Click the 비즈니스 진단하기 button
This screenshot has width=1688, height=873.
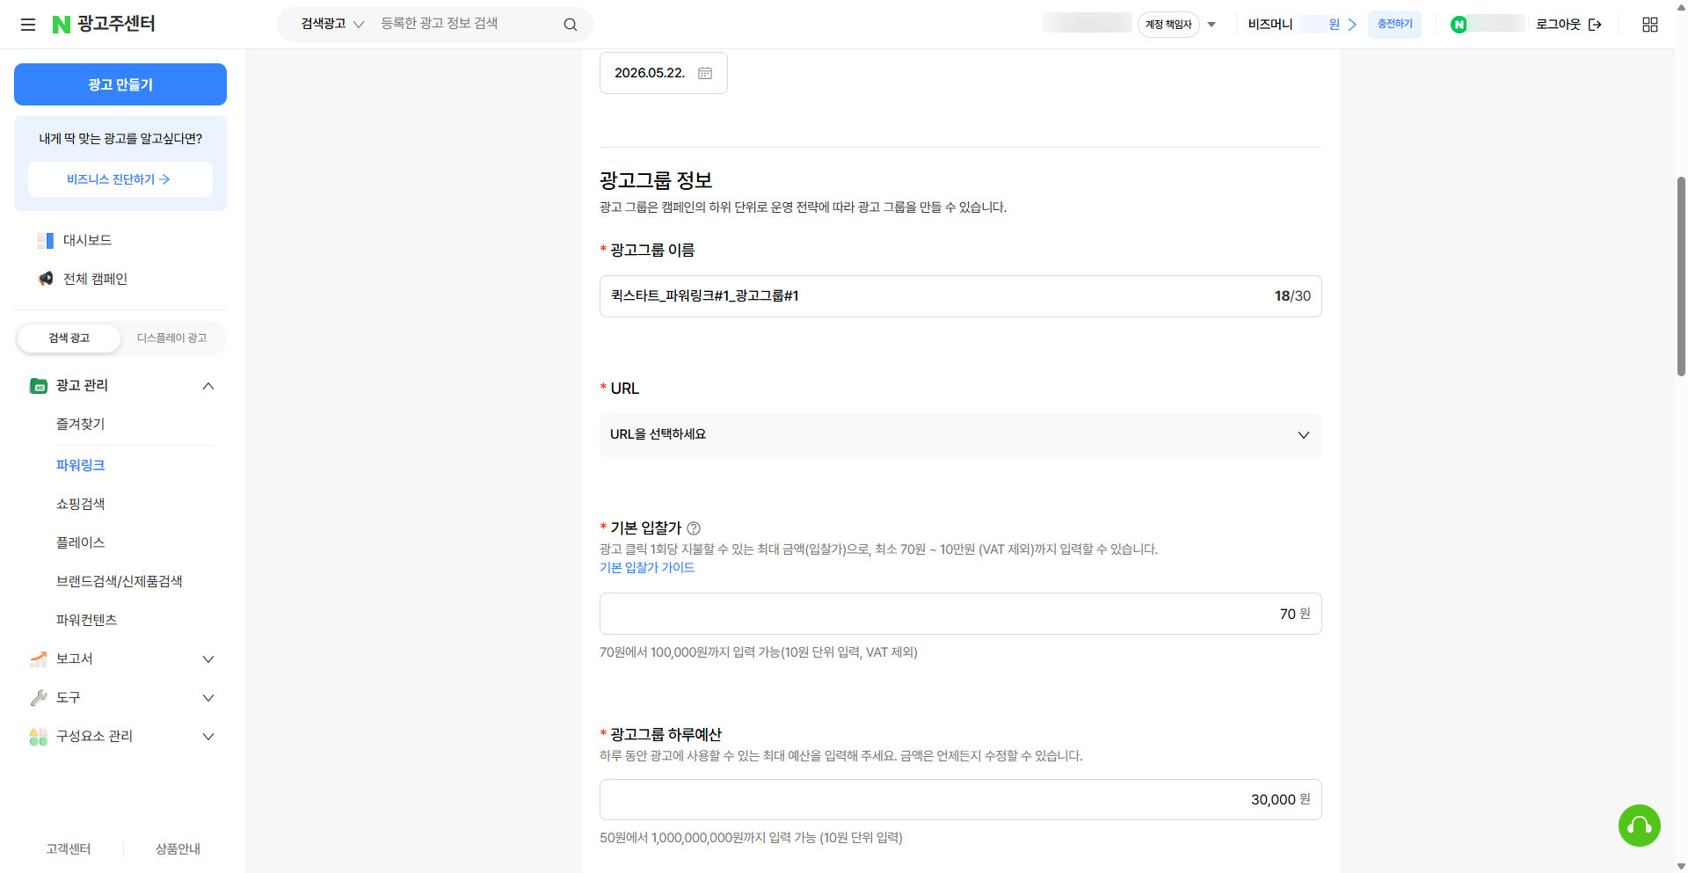(x=120, y=179)
